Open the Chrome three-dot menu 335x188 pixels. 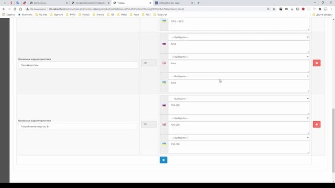point(331,9)
